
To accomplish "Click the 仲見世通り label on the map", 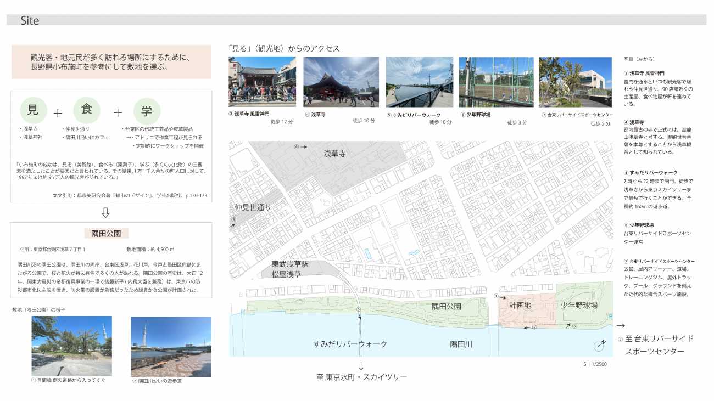I will pyautogui.click(x=253, y=207).
